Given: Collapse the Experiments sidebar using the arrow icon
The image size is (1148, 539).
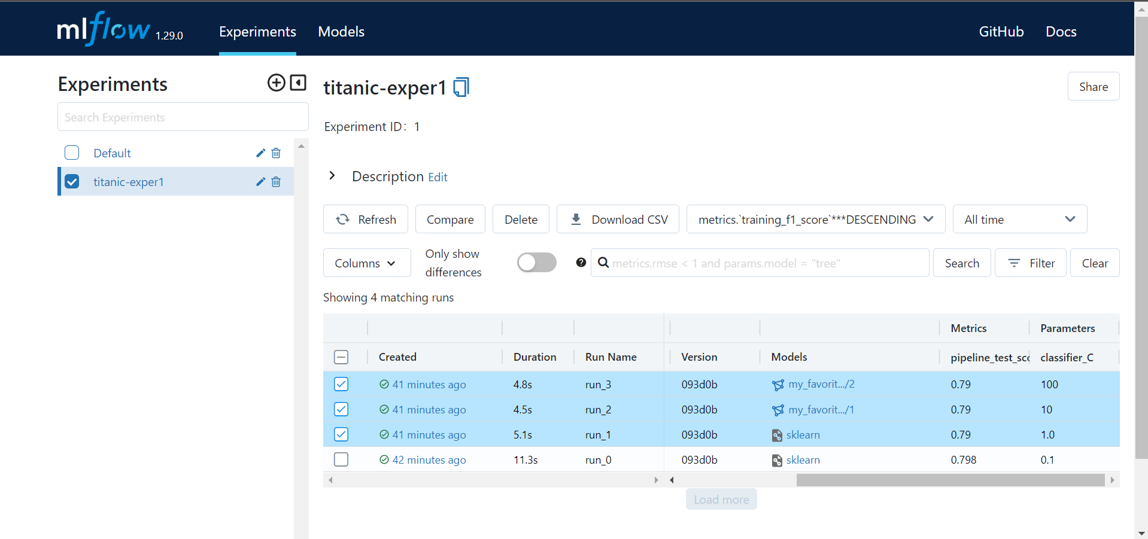Looking at the screenshot, I should click(297, 83).
